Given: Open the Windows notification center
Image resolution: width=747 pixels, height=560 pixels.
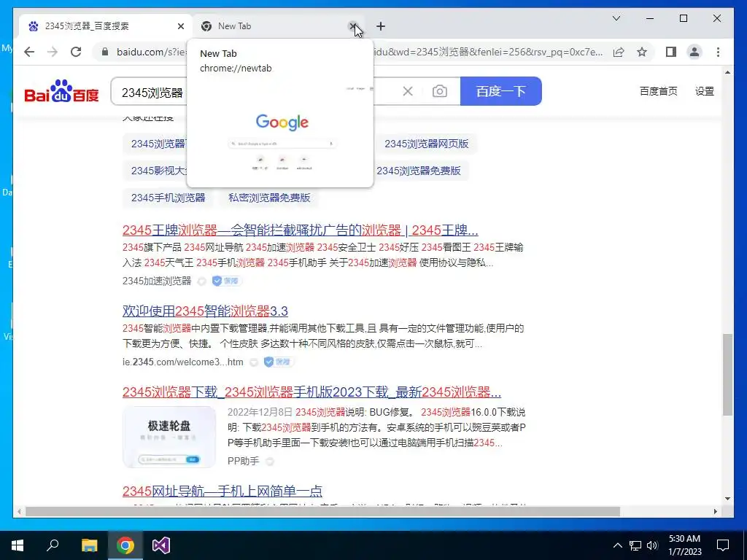Looking at the screenshot, I should click(x=723, y=545).
